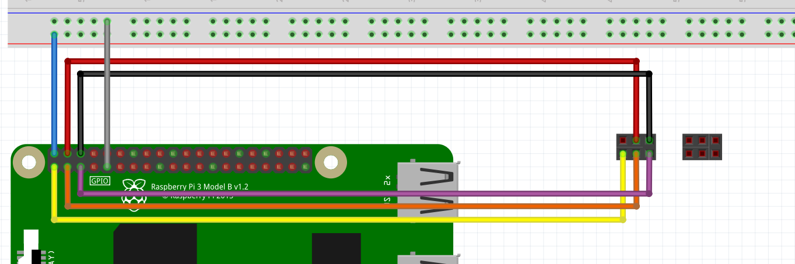Image resolution: width=795 pixels, height=264 pixels.
Task: Click the mounting hole right of GPIO header
Action: click(331, 161)
